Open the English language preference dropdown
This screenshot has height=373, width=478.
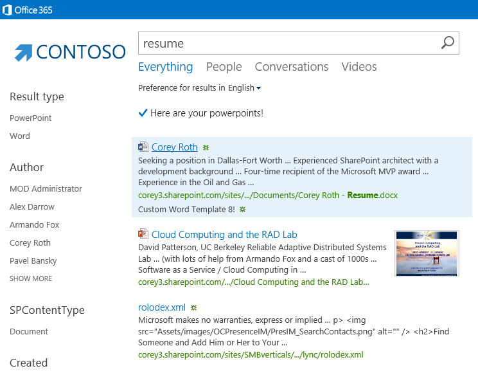(245, 88)
